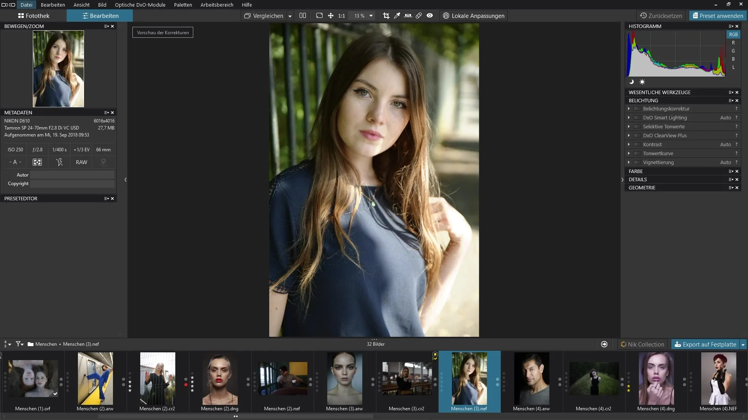Show the L luminance histogram
Viewport: 748px width, 420px height.
tap(733, 67)
